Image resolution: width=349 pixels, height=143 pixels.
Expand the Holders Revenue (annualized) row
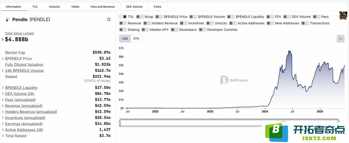(x=3, y=112)
